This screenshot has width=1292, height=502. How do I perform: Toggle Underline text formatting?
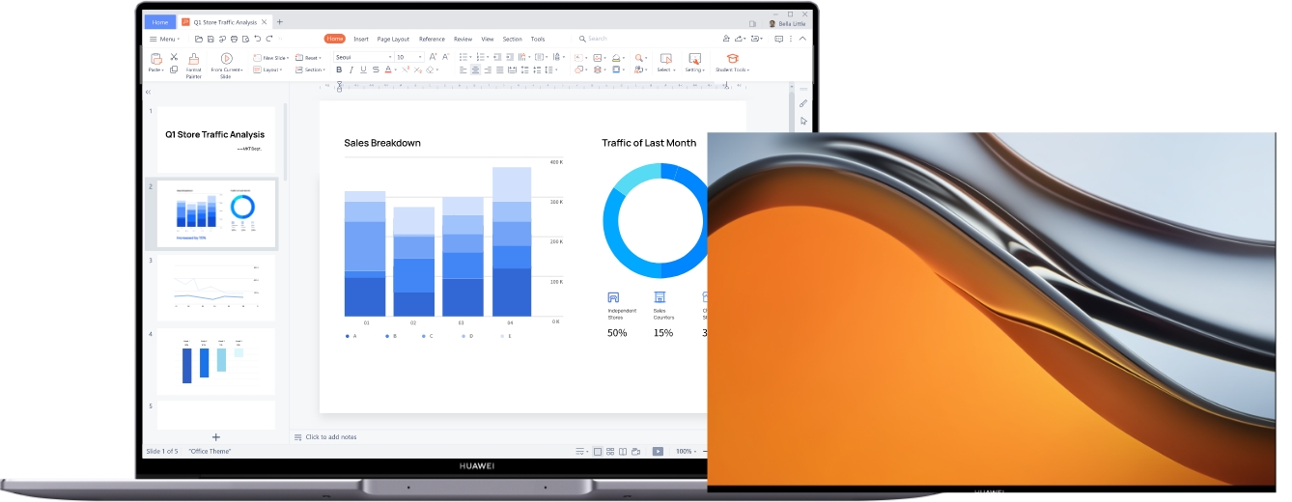363,70
